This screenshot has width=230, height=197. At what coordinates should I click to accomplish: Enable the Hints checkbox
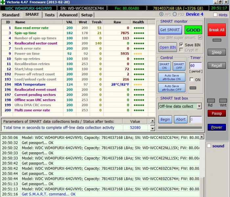[x=215, y=15]
